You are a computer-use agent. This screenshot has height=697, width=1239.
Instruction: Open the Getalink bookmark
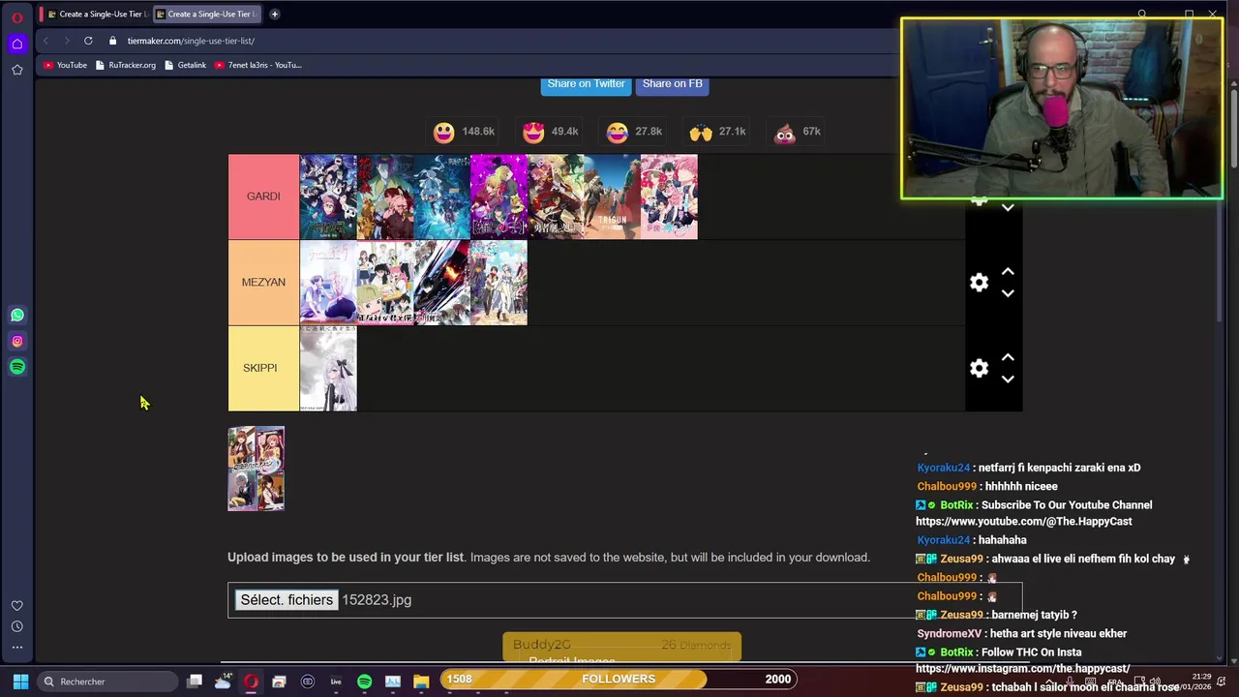click(x=185, y=65)
